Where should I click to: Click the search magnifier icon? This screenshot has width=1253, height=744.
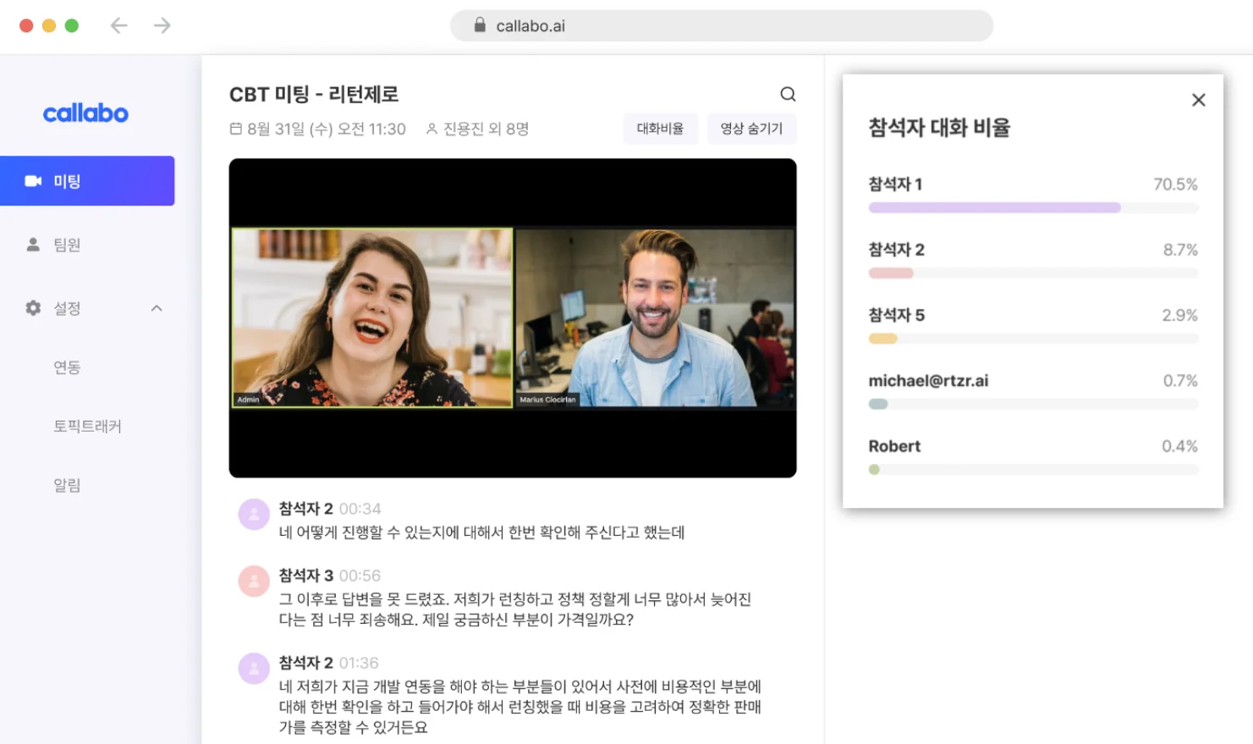tap(788, 94)
